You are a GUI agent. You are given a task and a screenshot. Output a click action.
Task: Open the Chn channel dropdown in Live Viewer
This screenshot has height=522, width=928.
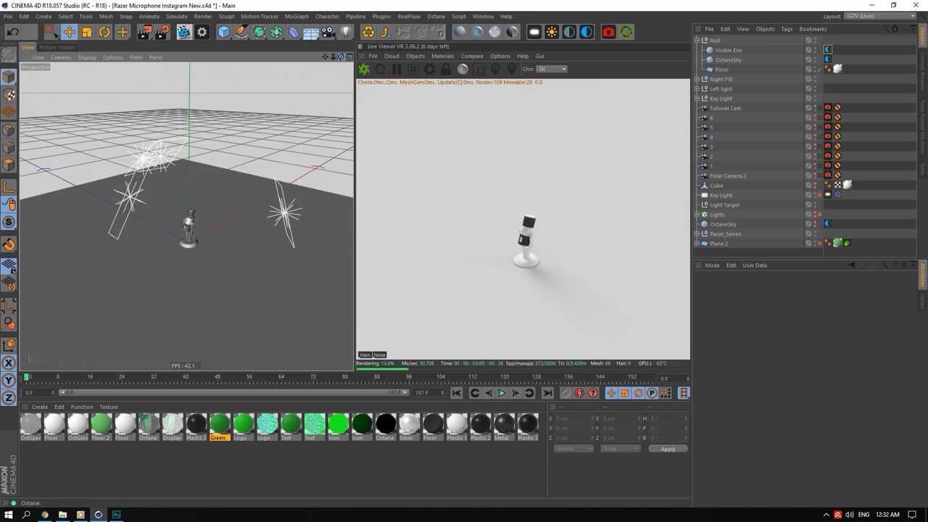pos(552,70)
